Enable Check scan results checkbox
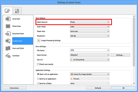Screen dimensions: 138x92 38,64
